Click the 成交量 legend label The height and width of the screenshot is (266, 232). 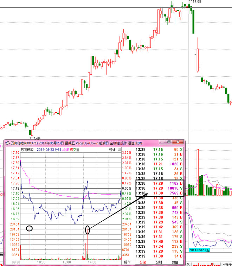pyautogui.click(x=75, y=150)
